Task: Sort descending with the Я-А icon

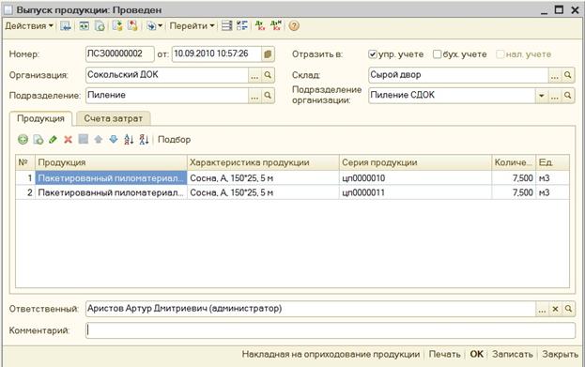Action: (144, 140)
